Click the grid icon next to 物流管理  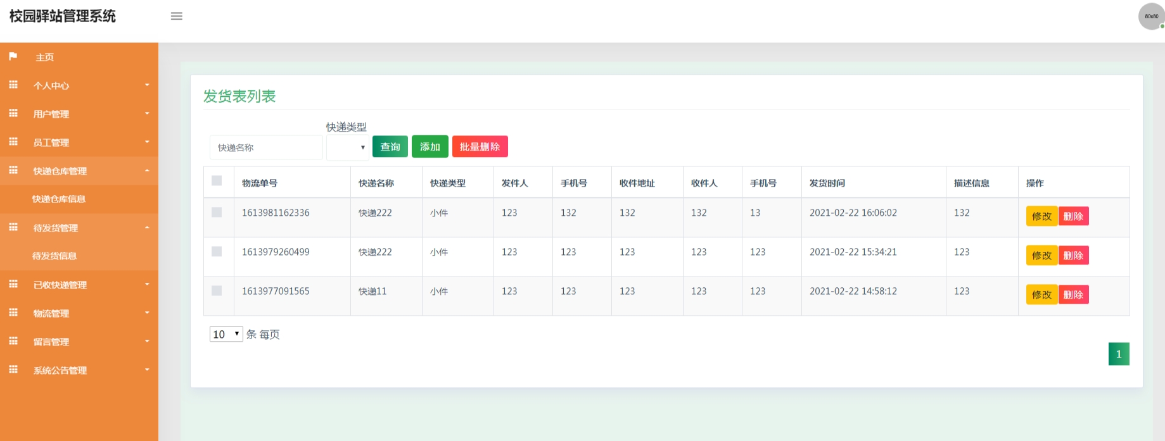click(x=13, y=313)
